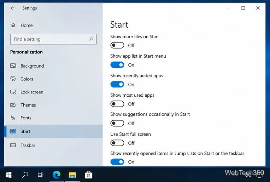This screenshot has width=270, height=182.
Task: Click the magnifier icon in Find a setting
Action: pyautogui.click(x=91, y=39)
